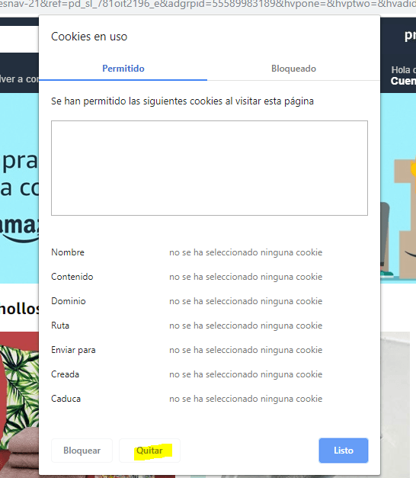Open the Hola Cuenta account menu
416x478 pixels.
point(403,75)
